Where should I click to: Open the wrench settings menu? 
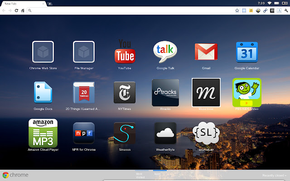click(286, 10)
